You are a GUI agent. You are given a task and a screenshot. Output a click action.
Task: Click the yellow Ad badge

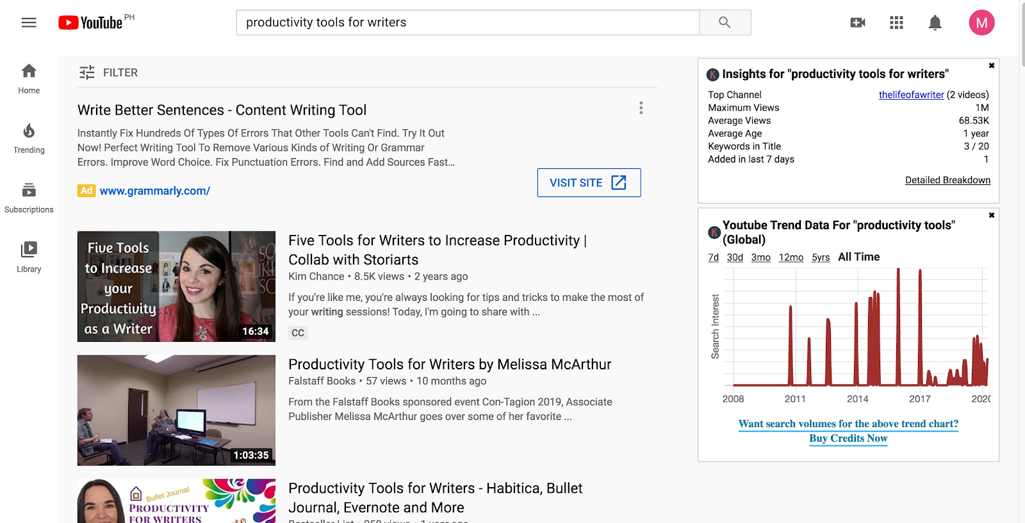tap(86, 191)
